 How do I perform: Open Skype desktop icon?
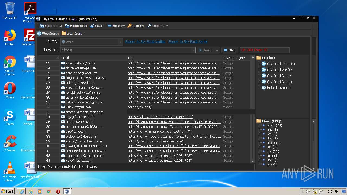(10, 117)
